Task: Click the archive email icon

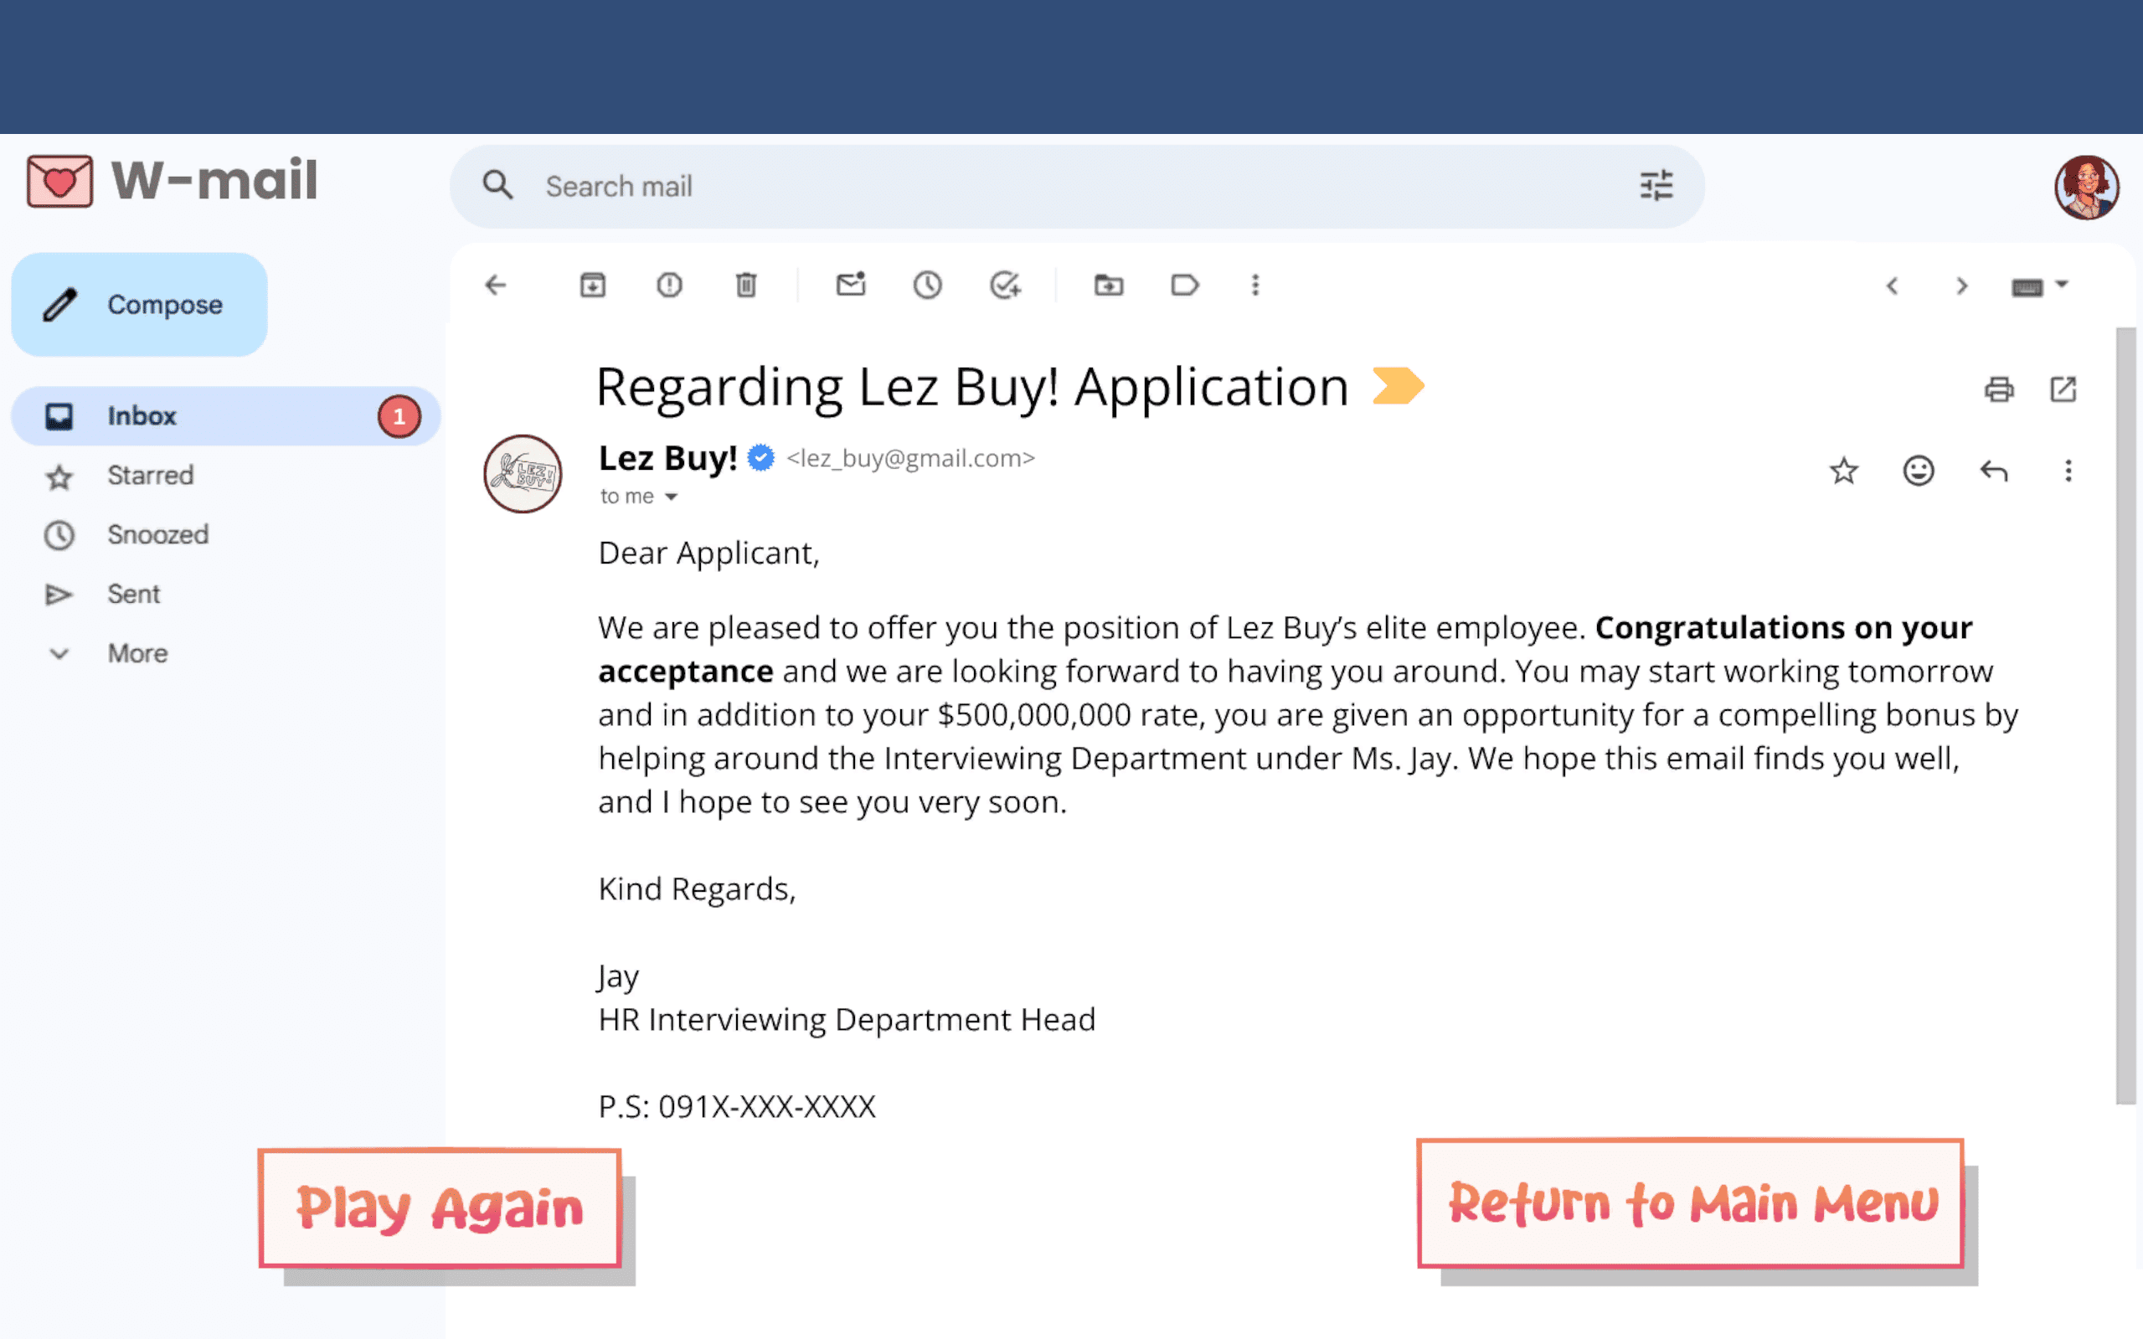Action: tap(592, 286)
